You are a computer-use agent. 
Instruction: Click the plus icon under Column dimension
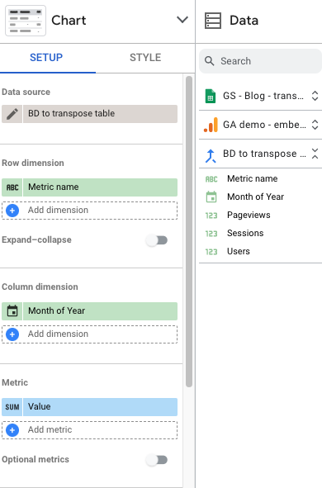click(x=12, y=334)
